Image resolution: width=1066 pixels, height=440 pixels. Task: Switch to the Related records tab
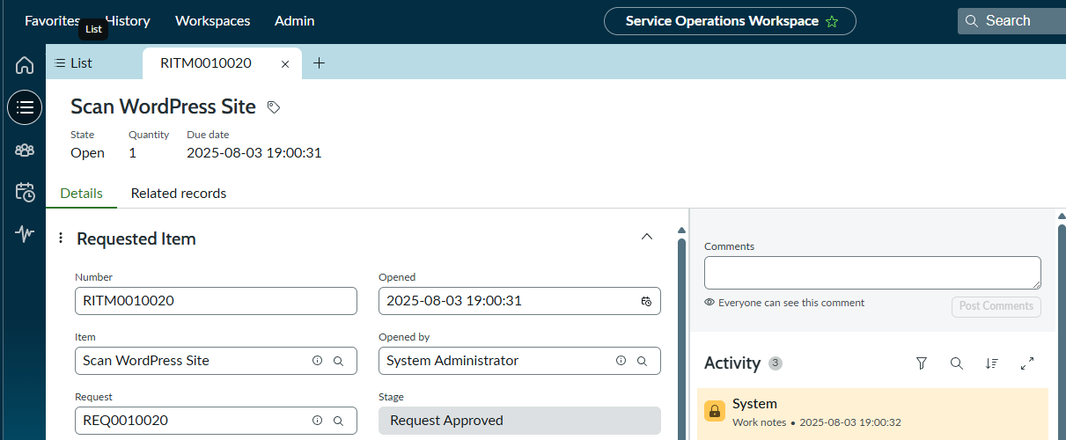pos(179,194)
